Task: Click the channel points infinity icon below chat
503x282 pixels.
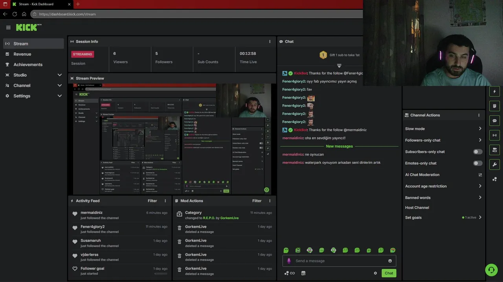Action: pos(290,273)
